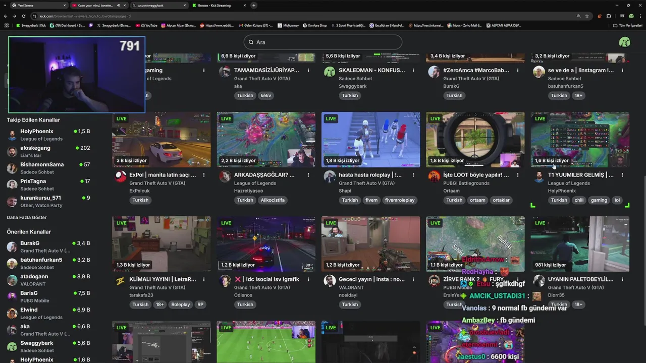The height and width of the screenshot is (363, 646).
Task: Open the browser extensions puzzle icon
Action: tap(609, 16)
